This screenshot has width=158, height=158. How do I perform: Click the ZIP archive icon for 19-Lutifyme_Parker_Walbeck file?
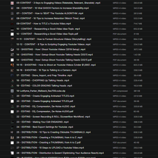pyautogui.click(x=12, y=91)
